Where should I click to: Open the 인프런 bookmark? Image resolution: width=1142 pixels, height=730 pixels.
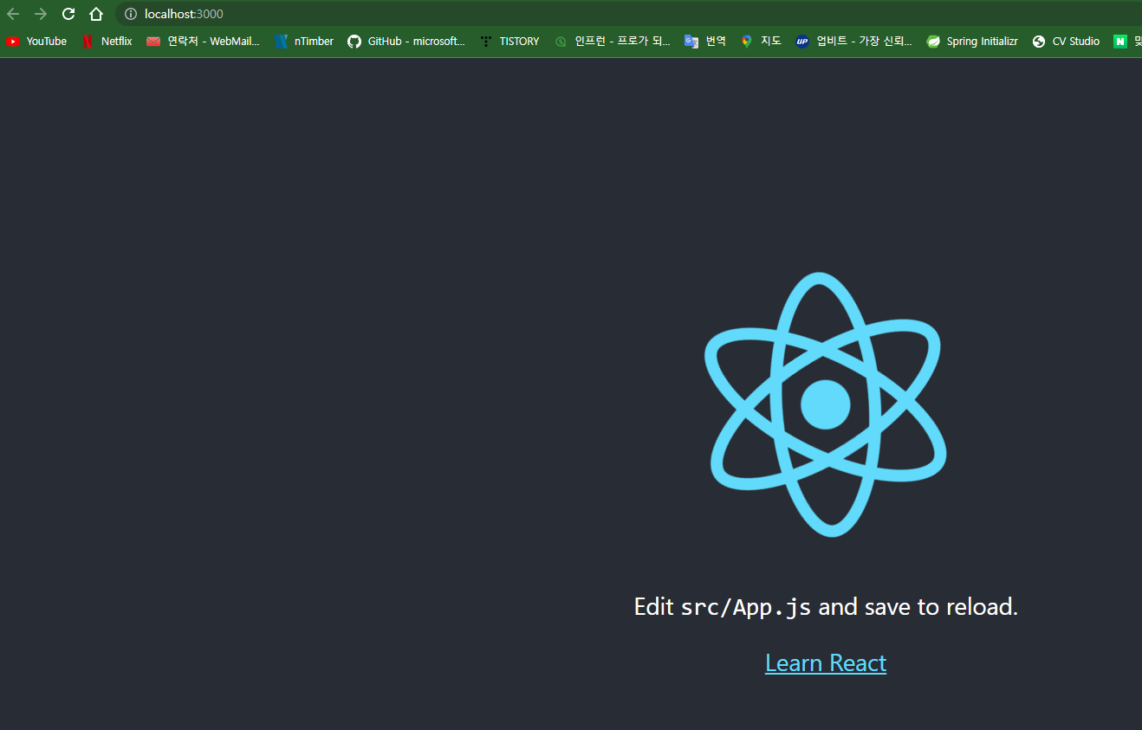coord(613,41)
